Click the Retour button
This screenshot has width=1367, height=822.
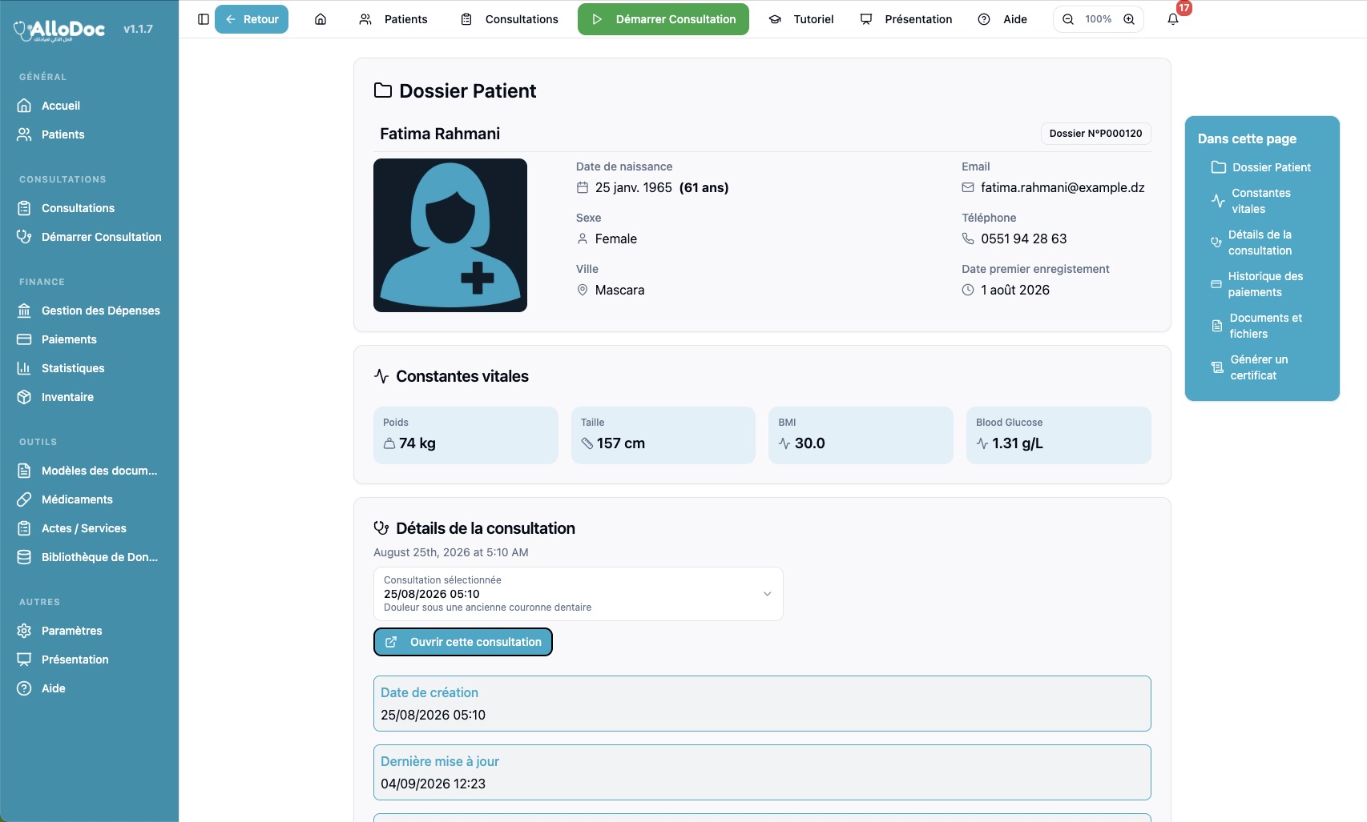252,19
